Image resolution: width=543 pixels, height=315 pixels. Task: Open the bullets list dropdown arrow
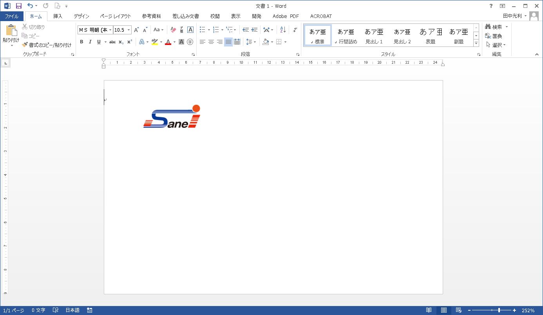pyautogui.click(x=209, y=30)
